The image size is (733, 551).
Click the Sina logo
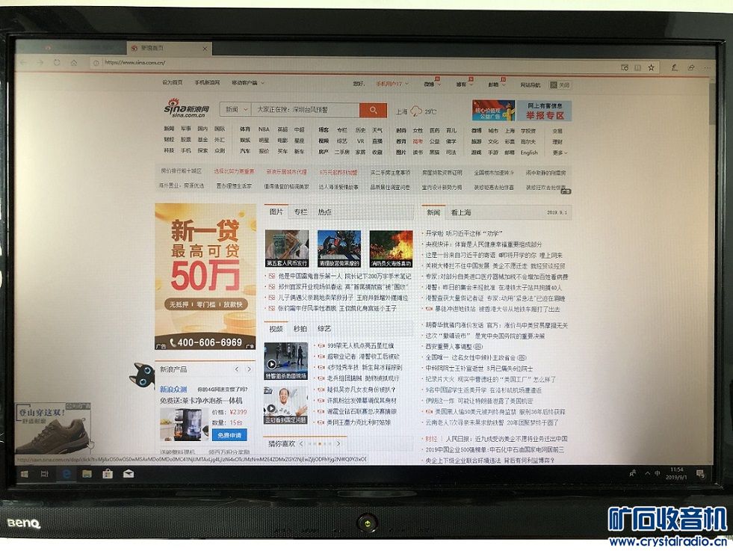tap(187, 108)
